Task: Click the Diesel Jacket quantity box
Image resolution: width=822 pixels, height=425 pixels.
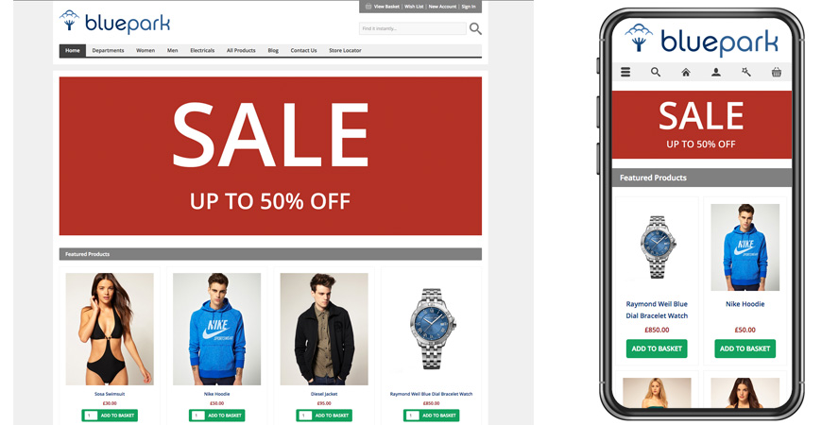Action: click(305, 416)
